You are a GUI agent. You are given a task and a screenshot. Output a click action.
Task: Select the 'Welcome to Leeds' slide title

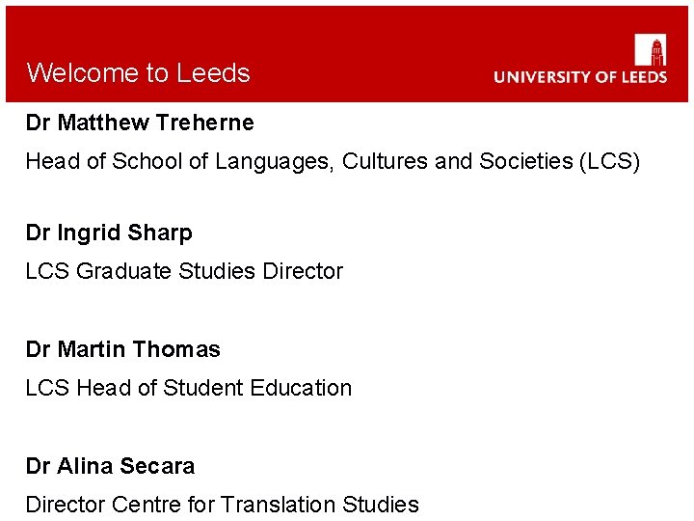[x=138, y=73]
